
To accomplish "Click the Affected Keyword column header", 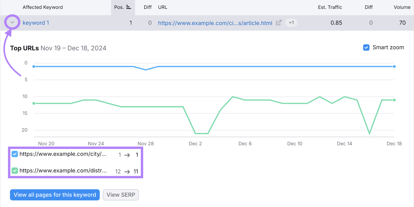I will (43, 7).
